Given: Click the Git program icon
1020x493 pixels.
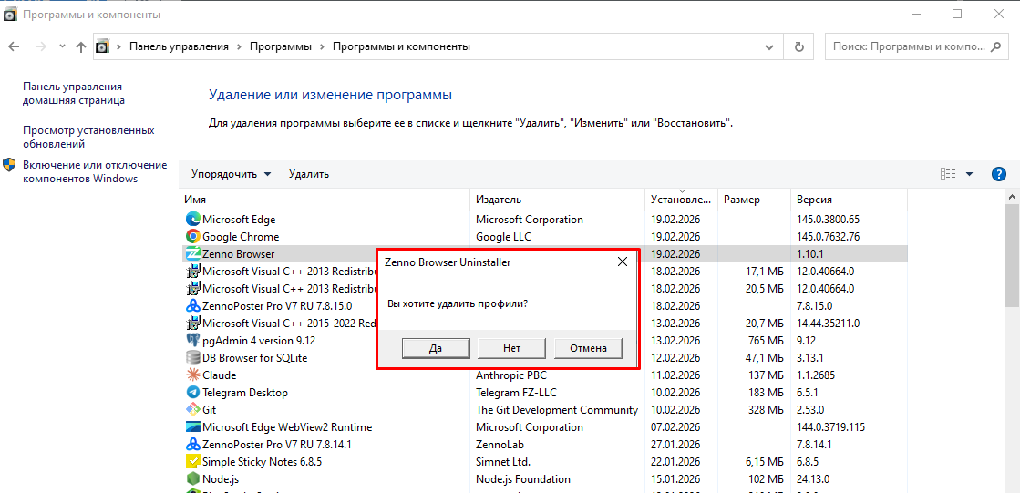Looking at the screenshot, I should click(192, 410).
